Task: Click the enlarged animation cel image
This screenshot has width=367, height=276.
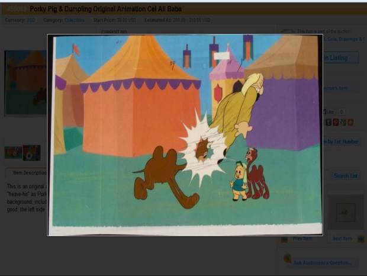Action: pyautogui.click(x=185, y=134)
